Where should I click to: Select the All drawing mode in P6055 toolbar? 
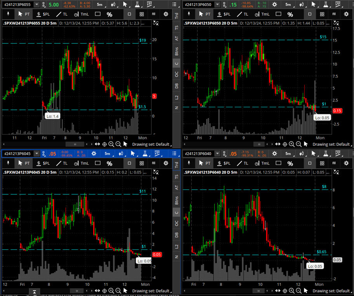[x=154, y=14]
